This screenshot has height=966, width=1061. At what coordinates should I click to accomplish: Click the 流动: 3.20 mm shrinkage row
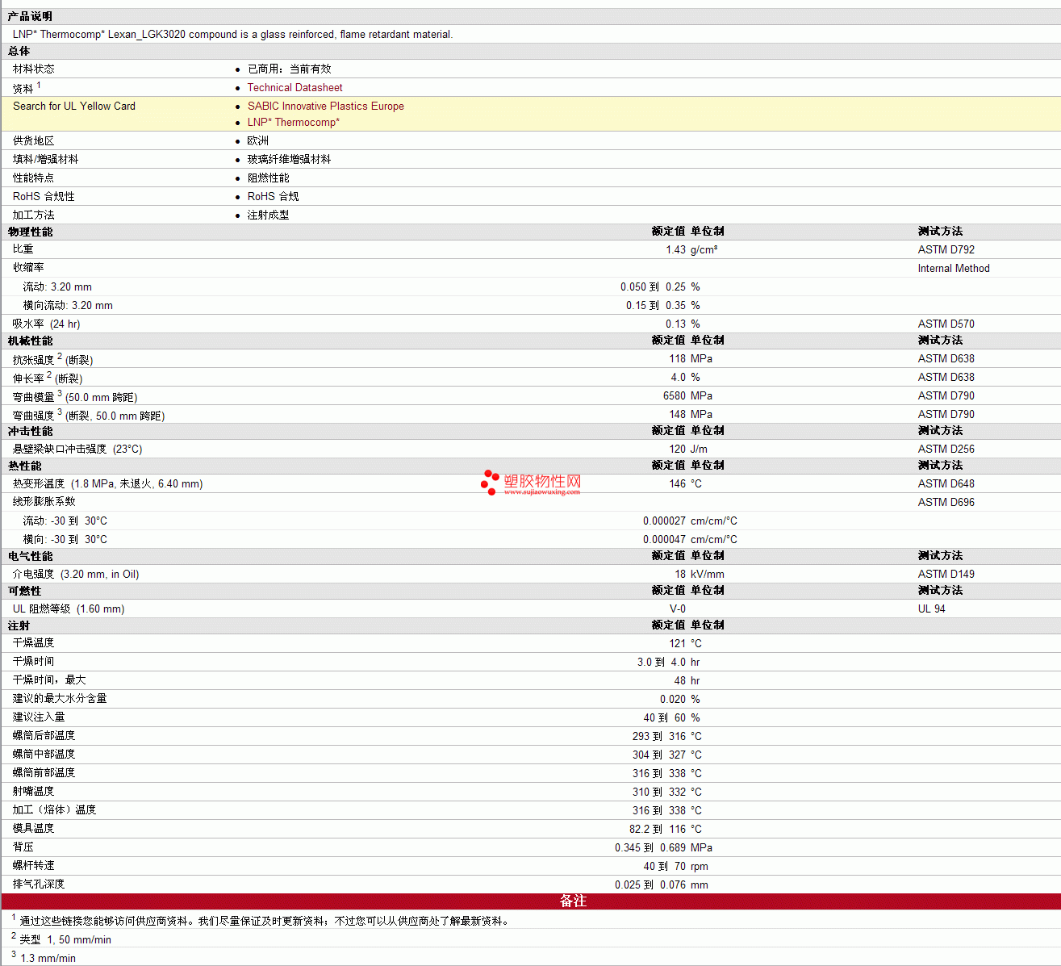(x=530, y=286)
